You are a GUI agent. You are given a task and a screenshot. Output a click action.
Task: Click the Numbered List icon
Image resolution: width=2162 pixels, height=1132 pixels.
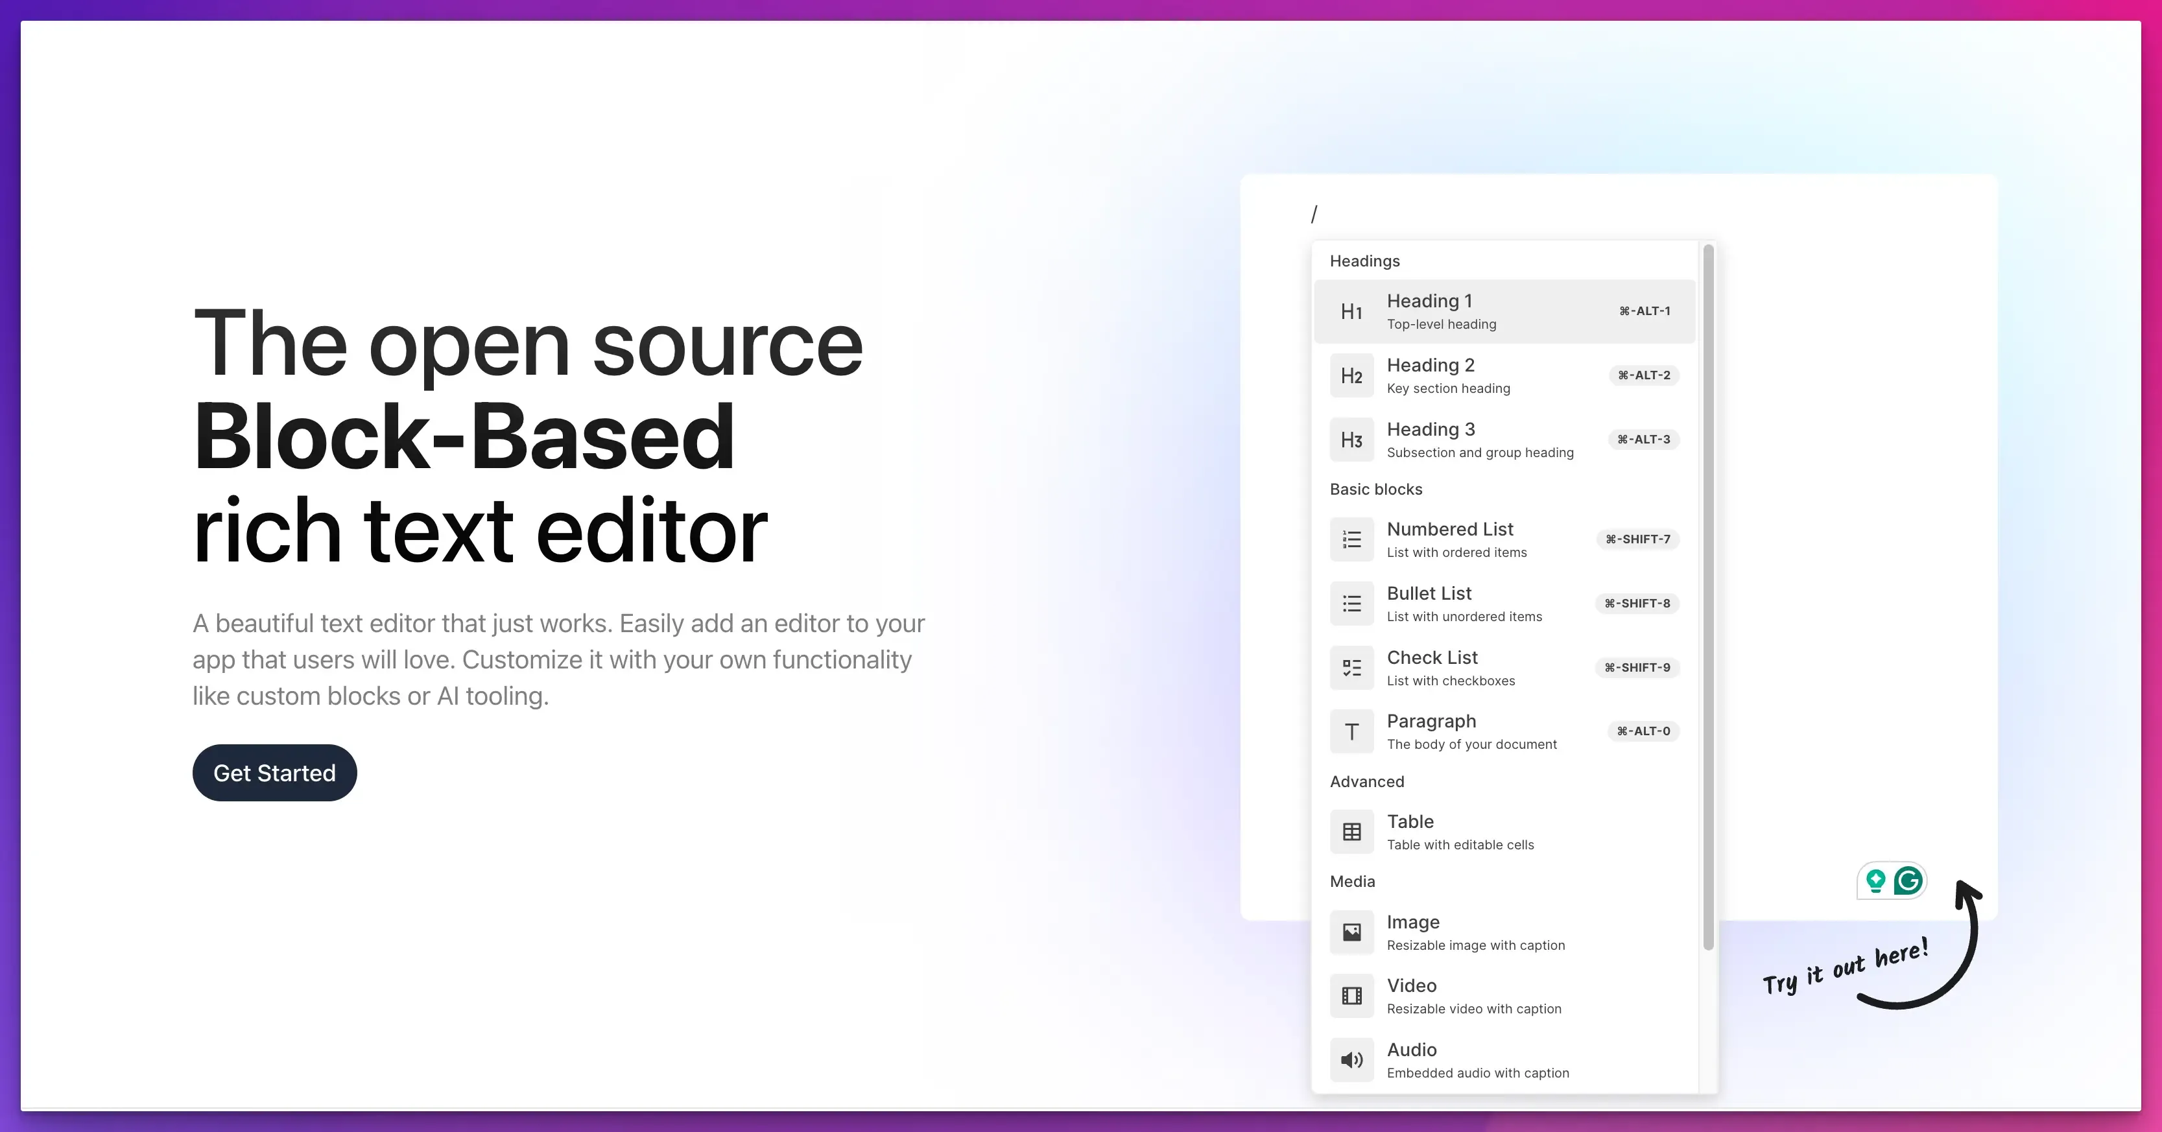(x=1351, y=539)
